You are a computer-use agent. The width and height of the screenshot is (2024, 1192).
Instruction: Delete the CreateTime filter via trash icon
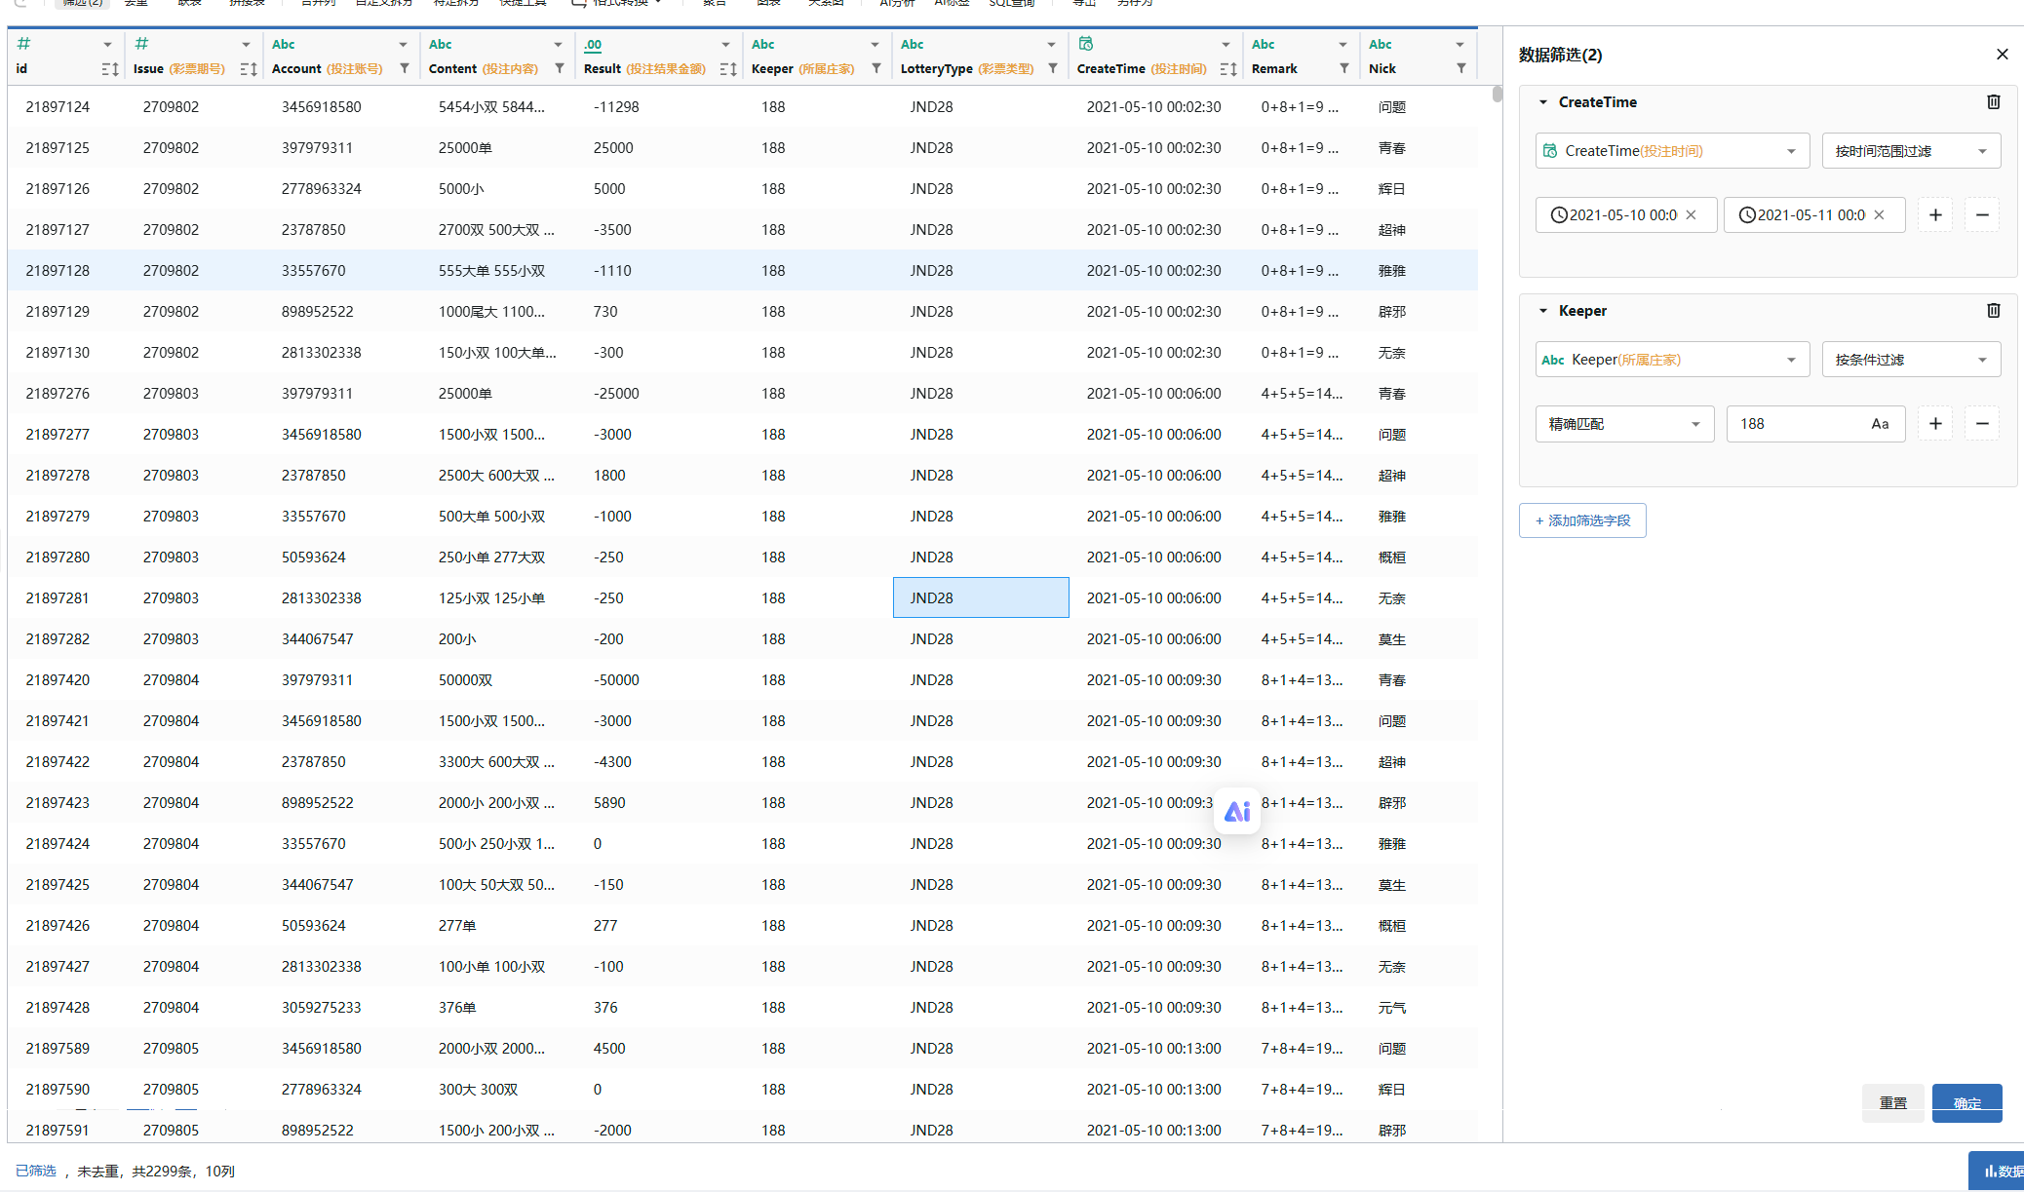click(1994, 101)
